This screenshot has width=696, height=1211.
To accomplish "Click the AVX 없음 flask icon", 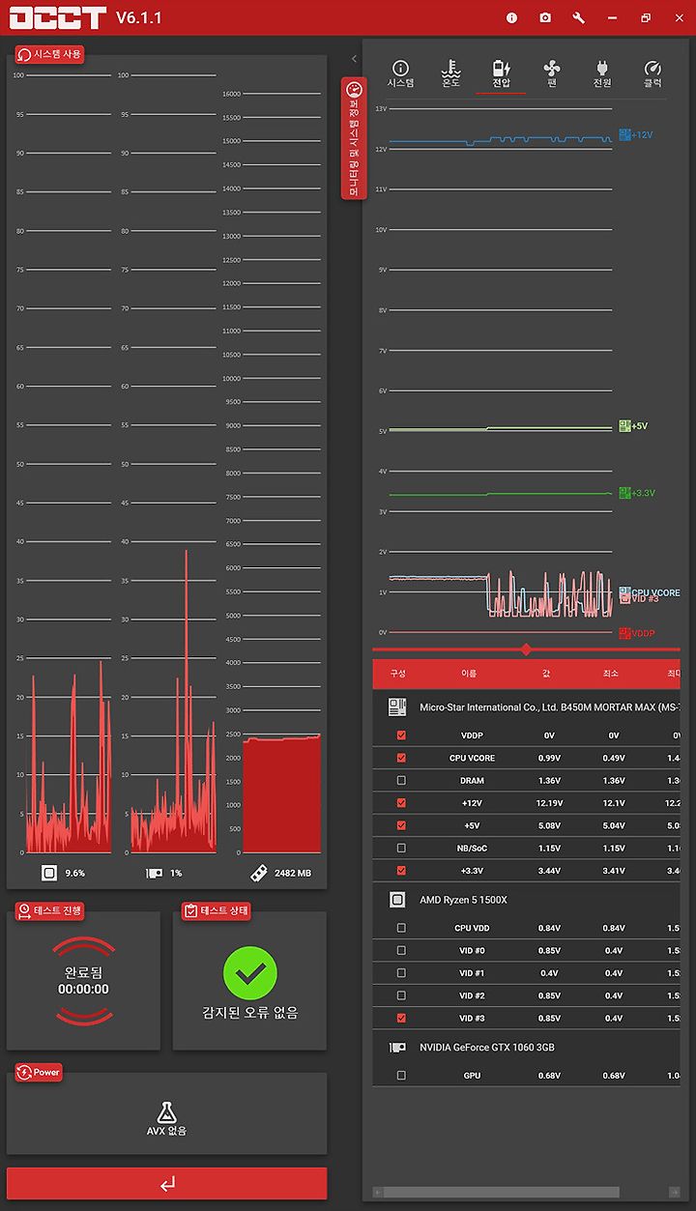I will (x=166, y=1111).
